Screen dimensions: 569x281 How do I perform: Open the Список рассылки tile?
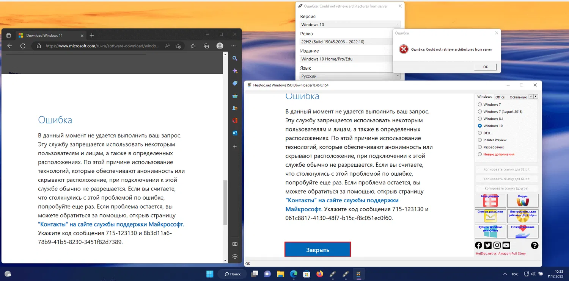(x=490, y=216)
